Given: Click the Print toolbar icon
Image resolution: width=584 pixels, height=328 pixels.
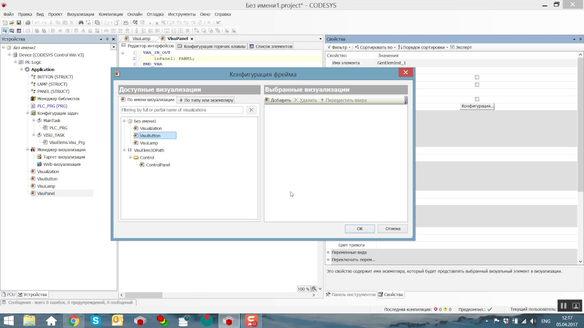Looking at the screenshot, I should point(28,22).
